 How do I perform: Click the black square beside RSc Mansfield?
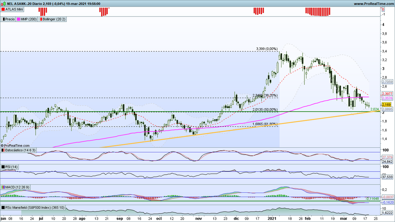3,208
